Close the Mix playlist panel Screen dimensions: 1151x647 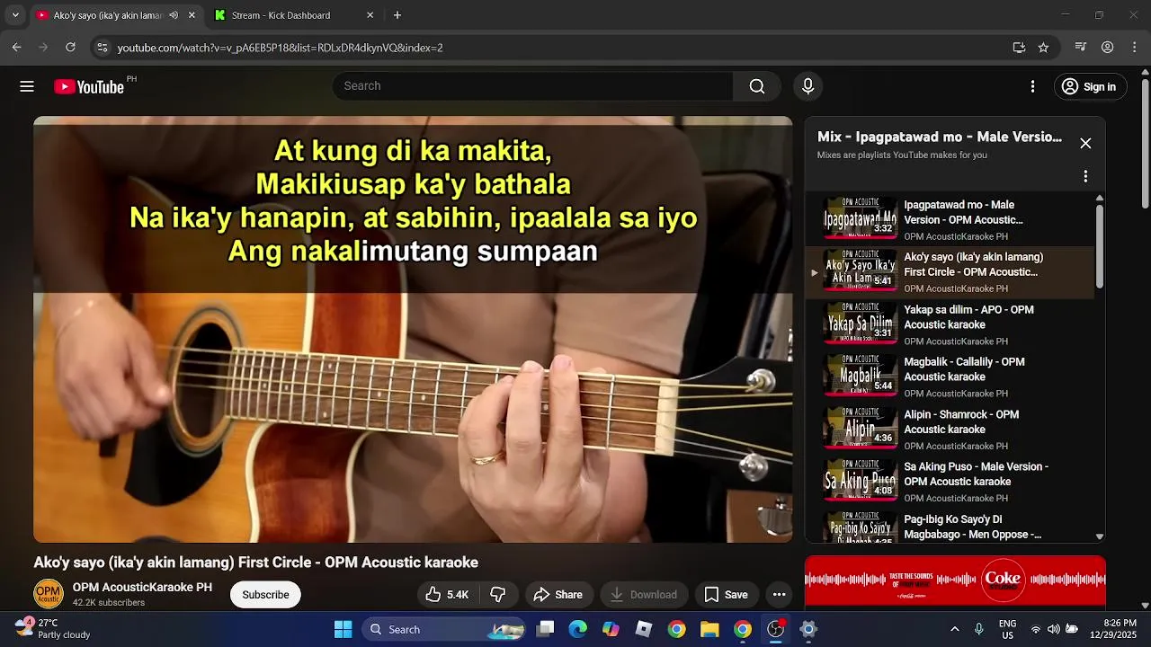pos(1085,144)
